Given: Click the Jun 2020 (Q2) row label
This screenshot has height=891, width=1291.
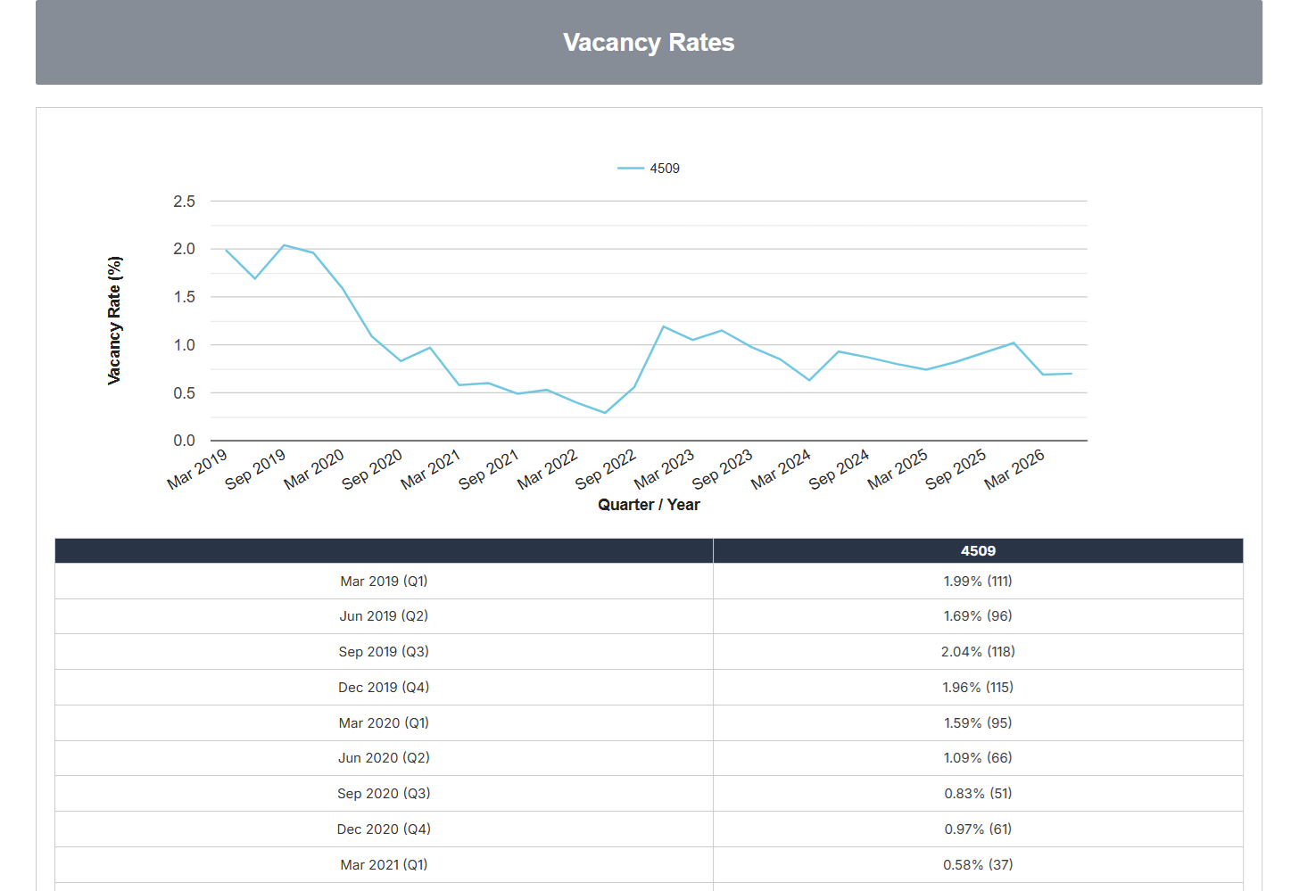Looking at the screenshot, I should pos(384,758).
